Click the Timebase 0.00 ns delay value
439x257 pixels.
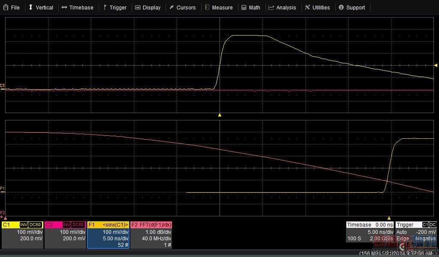click(x=385, y=225)
